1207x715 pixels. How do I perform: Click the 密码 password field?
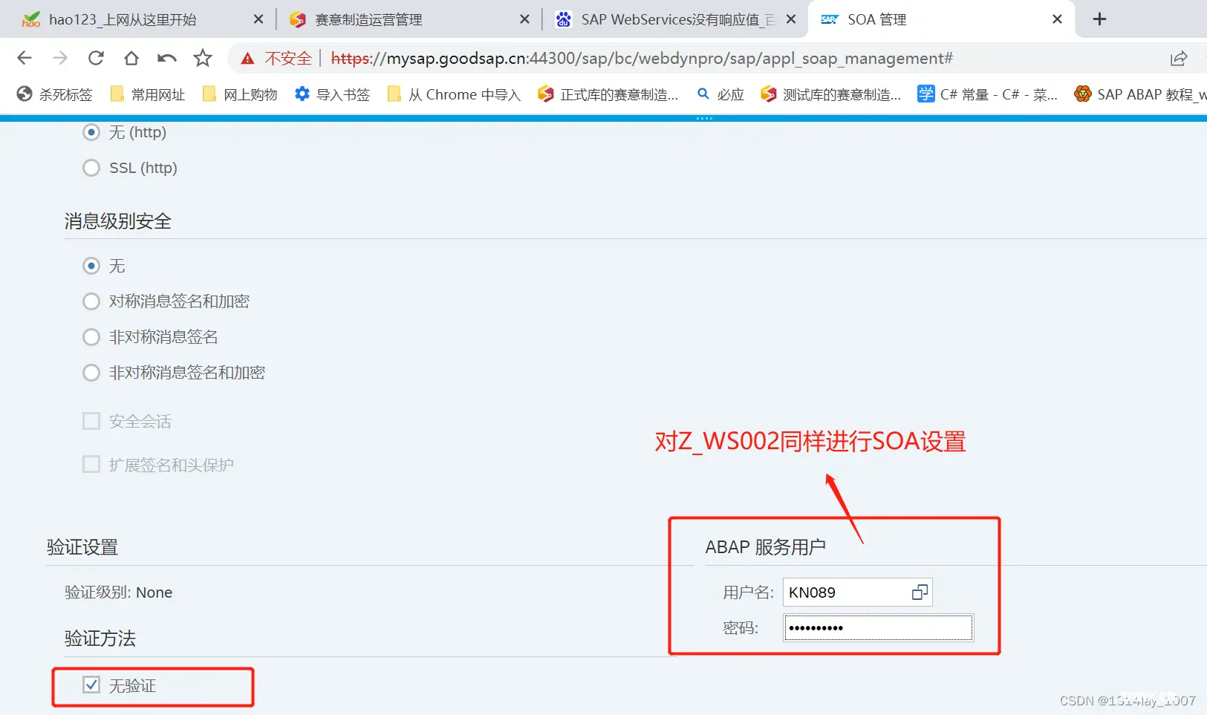(878, 628)
